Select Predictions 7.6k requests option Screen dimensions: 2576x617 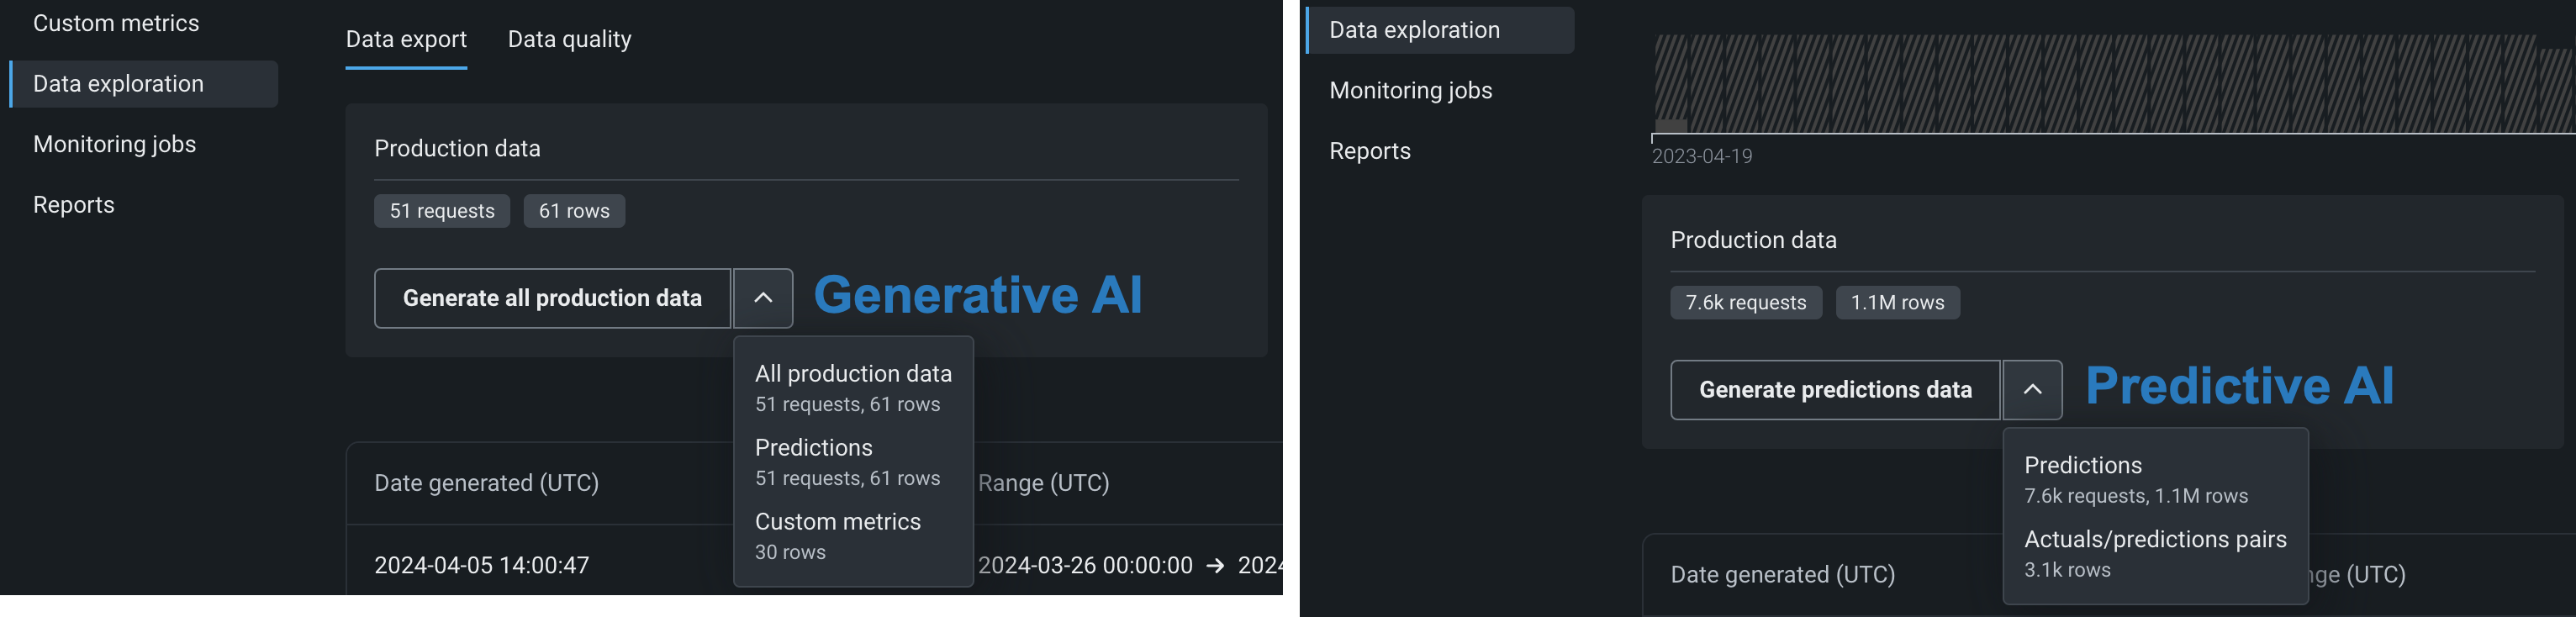[2135, 479]
